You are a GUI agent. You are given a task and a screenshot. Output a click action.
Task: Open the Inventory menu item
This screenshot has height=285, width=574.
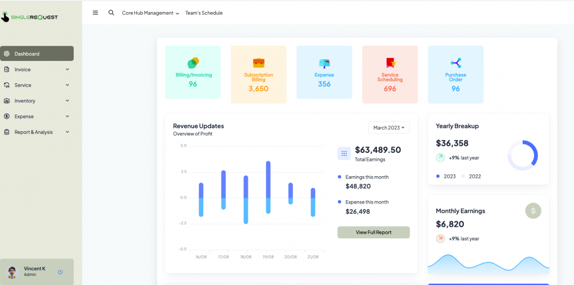tap(37, 101)
